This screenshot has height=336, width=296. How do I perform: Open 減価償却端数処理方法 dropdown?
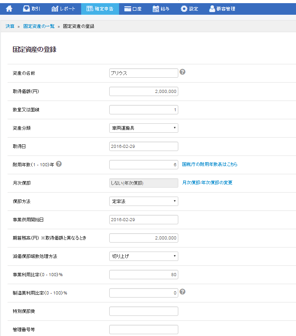click(x=144, y=256)
